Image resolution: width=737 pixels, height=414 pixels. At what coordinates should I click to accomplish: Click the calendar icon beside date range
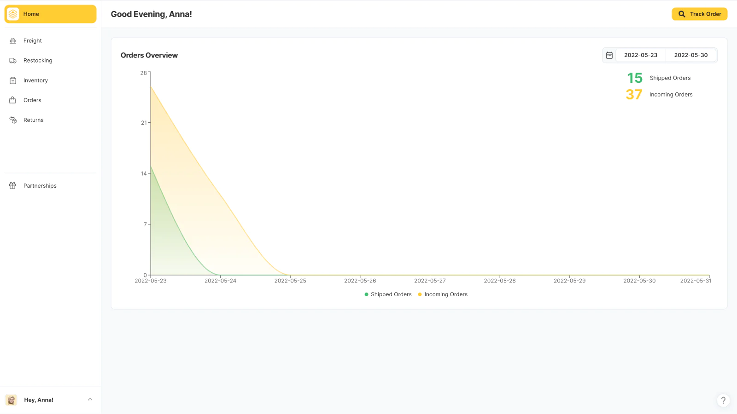click(x=609, y=55)
